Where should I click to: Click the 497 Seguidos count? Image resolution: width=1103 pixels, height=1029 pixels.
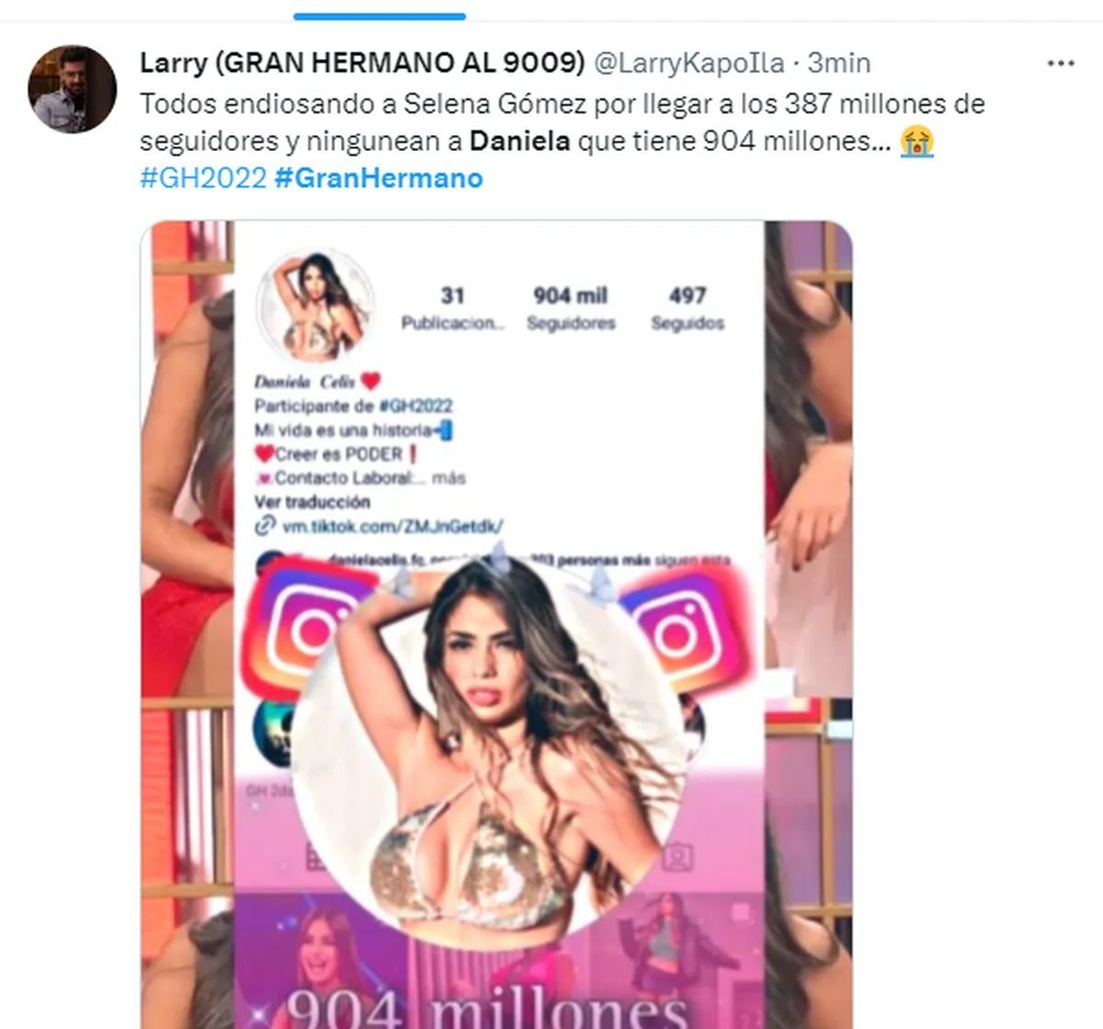[688, 308]
